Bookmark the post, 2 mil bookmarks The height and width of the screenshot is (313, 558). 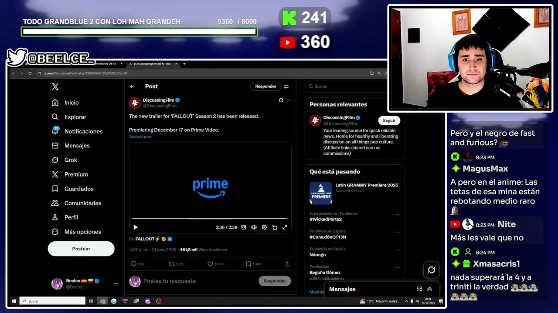click(x=253, y=264)
